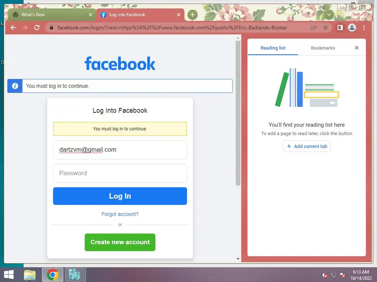Click the page scrollbar down arrow
Viewport: 377px width, 282px height.
point(238,259)
